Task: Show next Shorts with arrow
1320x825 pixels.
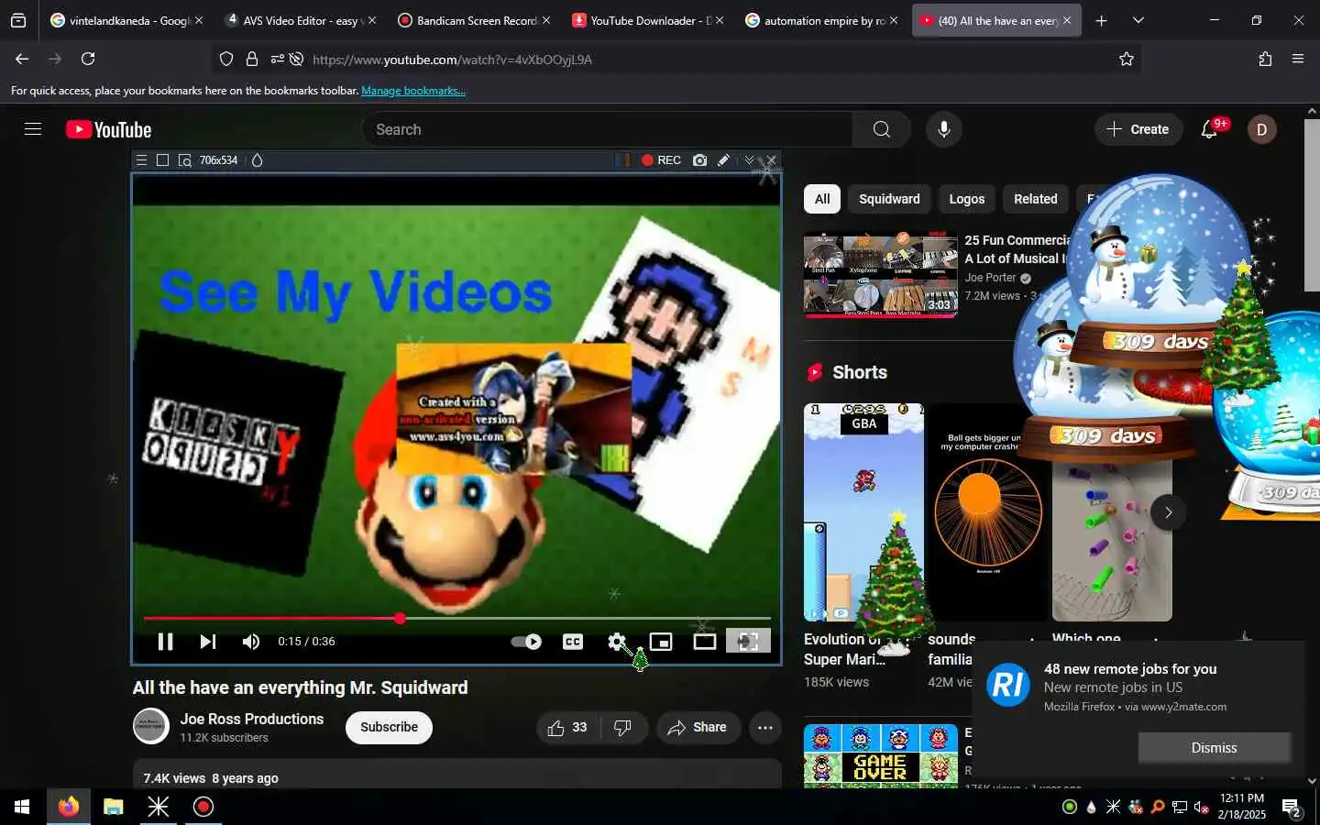Action: (x=1168, y=512)
